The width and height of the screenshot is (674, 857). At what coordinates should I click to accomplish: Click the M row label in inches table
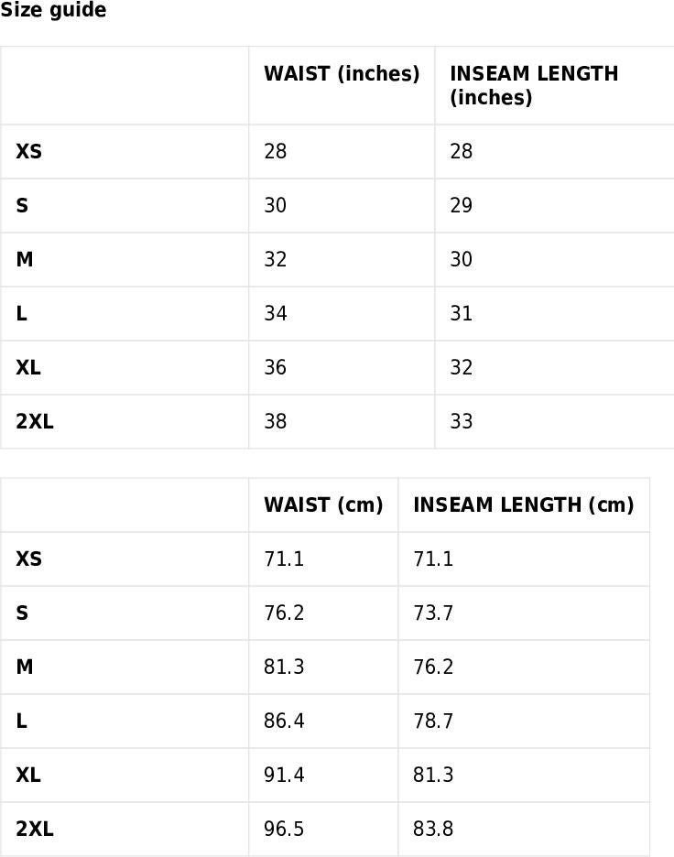pyautogui.click(x=25, y=259)
